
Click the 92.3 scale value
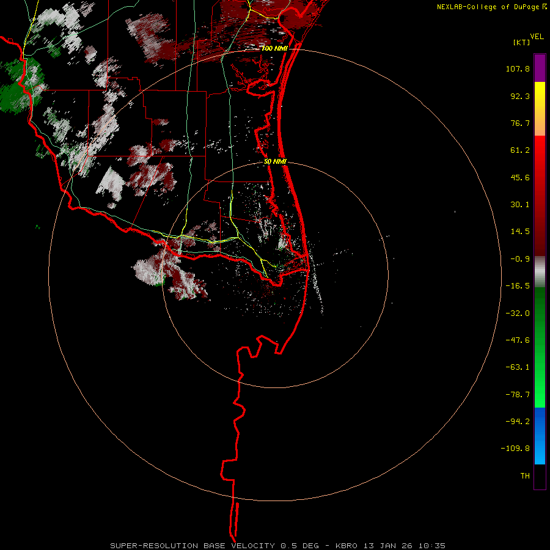click(x=520, y=96)
